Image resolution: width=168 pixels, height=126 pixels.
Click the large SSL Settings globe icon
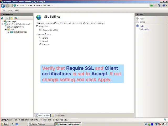point(39,17)
